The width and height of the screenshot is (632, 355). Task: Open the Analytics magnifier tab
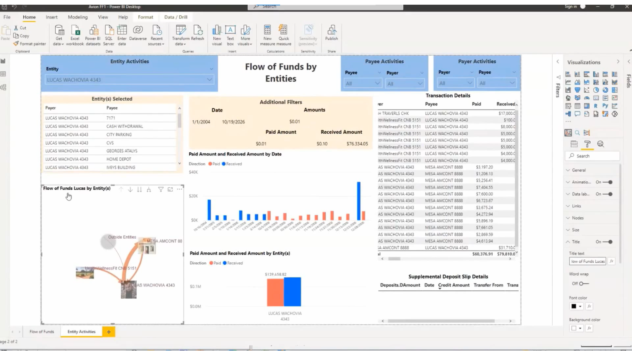600,144
